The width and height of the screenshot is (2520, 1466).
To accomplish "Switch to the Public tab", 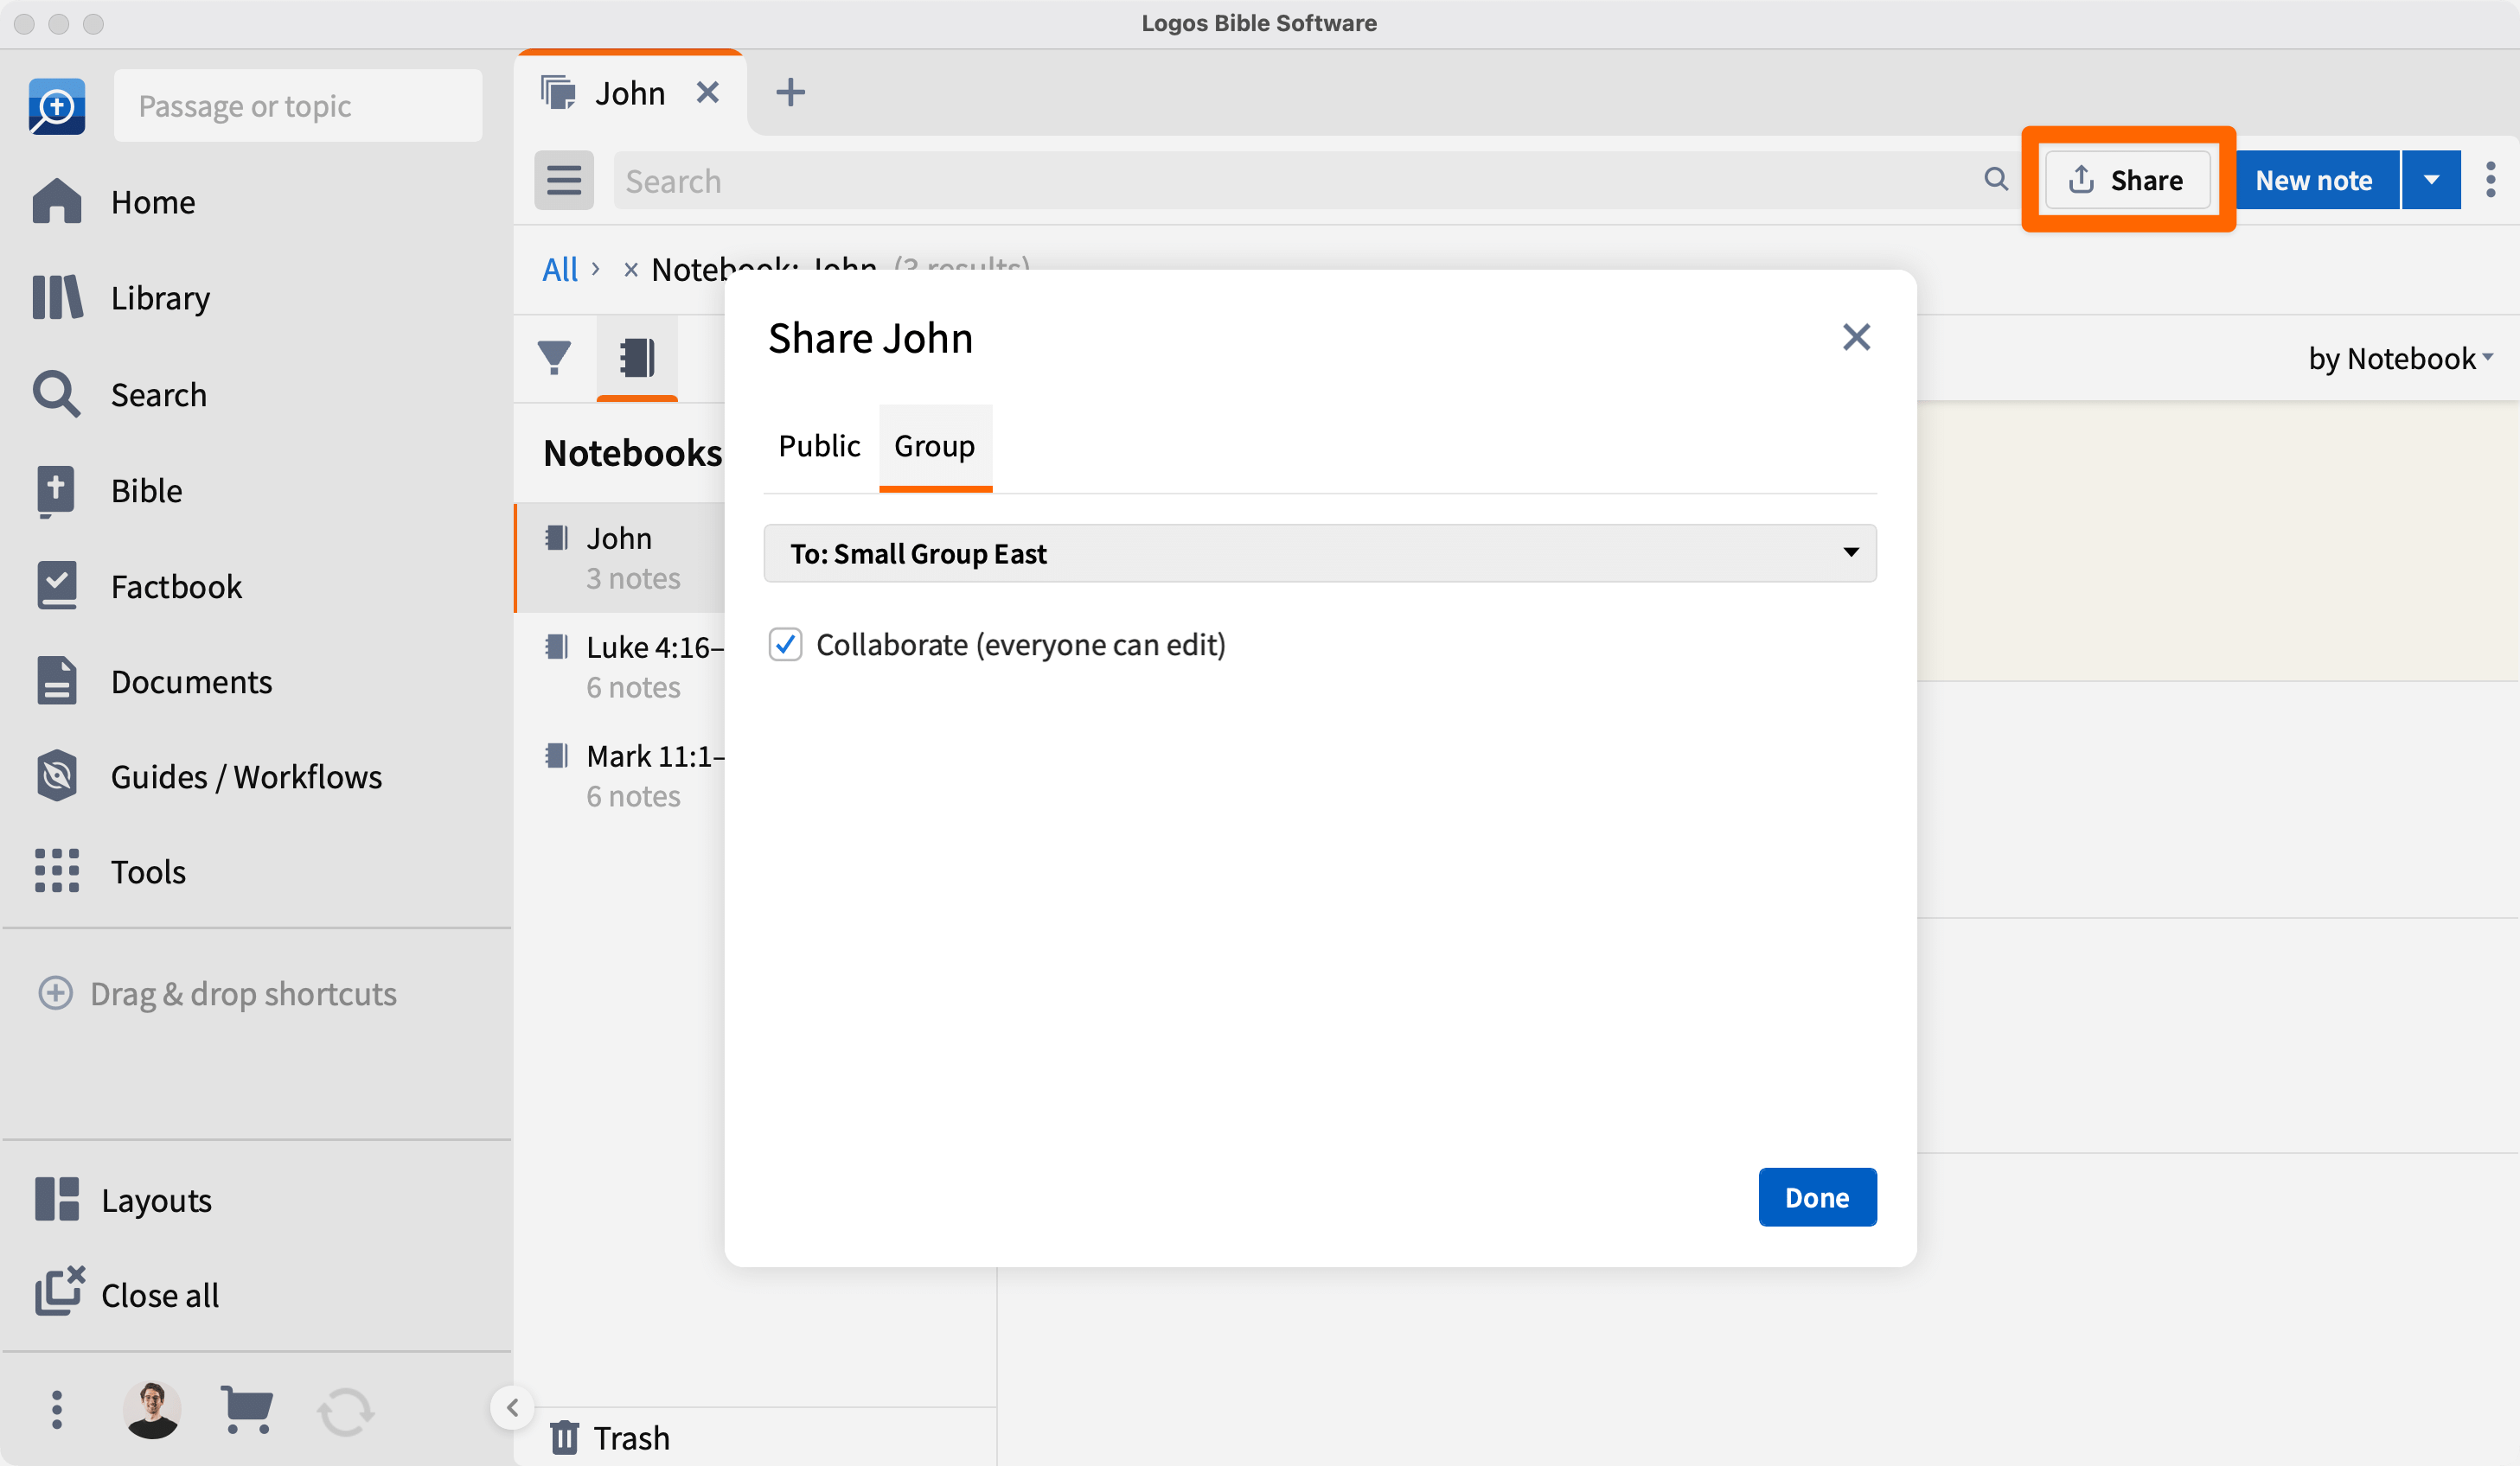I will 819,446.
